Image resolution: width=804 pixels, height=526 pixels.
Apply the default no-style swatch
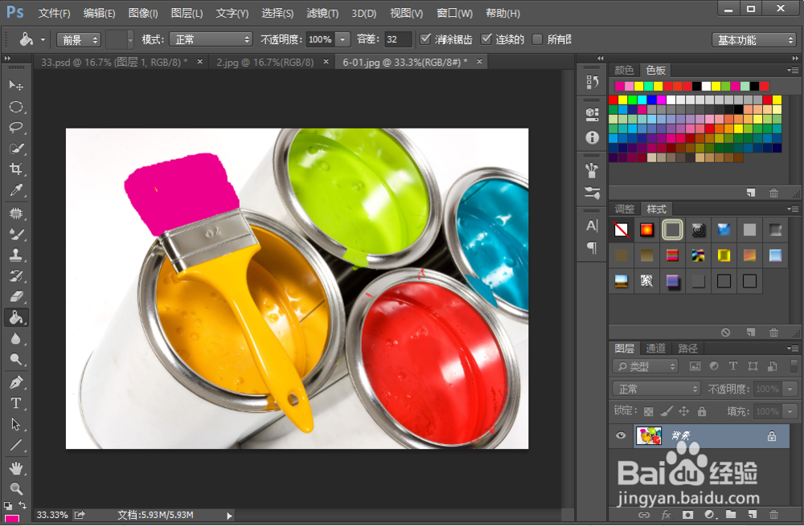coord(621,230)
